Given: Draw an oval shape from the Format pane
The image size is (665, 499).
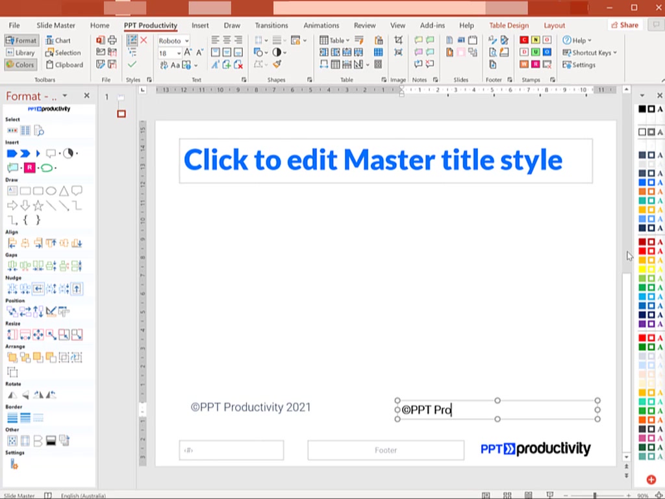Looking at the screenshot, I should pyautogui.click(x=51, y=191).
